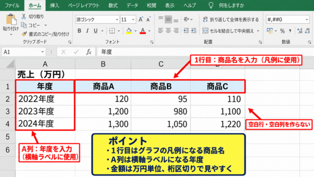Open the font size dropdown
Viewport: 314px width, 177px height.
point(133,20)
